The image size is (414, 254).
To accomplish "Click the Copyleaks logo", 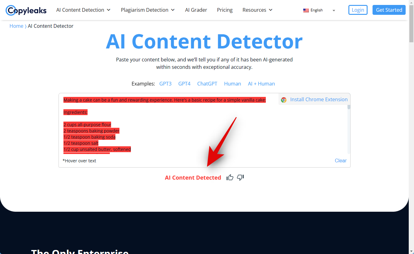I will (x=26, y=10).
